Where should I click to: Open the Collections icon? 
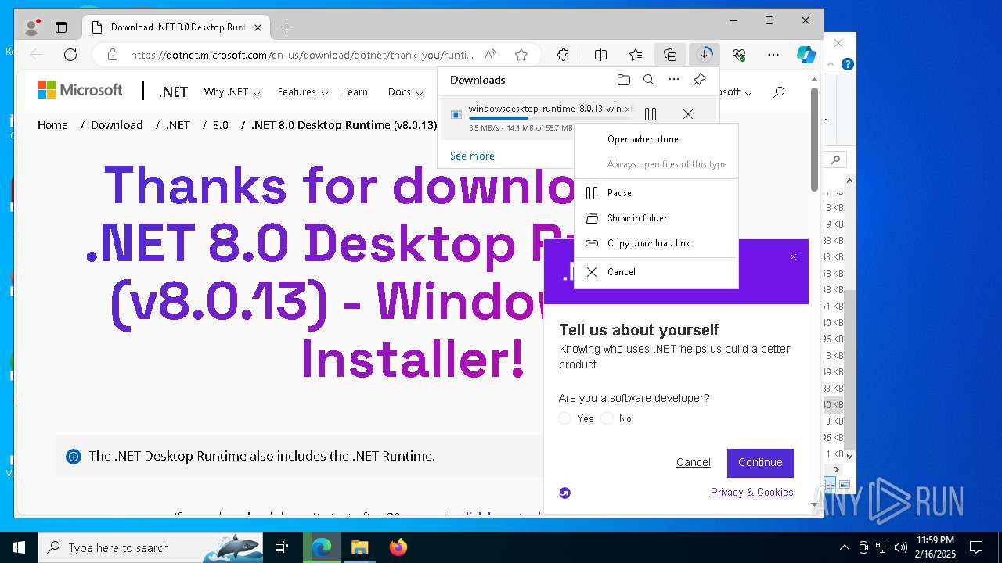click(x=670, y=55)
